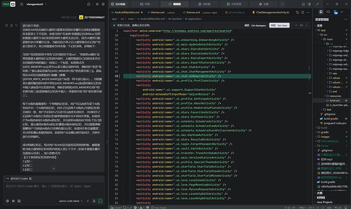351x209 pixels.
Task: Click the scroll-to-bottom arrow in chat
Action: tap(54, 168)
